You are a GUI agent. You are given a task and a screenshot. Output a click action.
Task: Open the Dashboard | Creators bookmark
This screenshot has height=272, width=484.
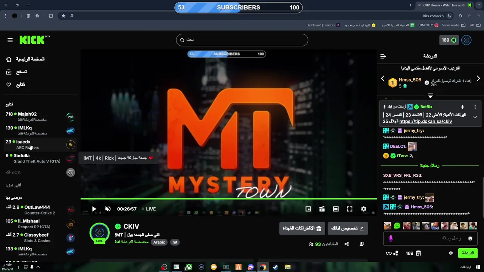pyautogui.click(x=323, y=25)
